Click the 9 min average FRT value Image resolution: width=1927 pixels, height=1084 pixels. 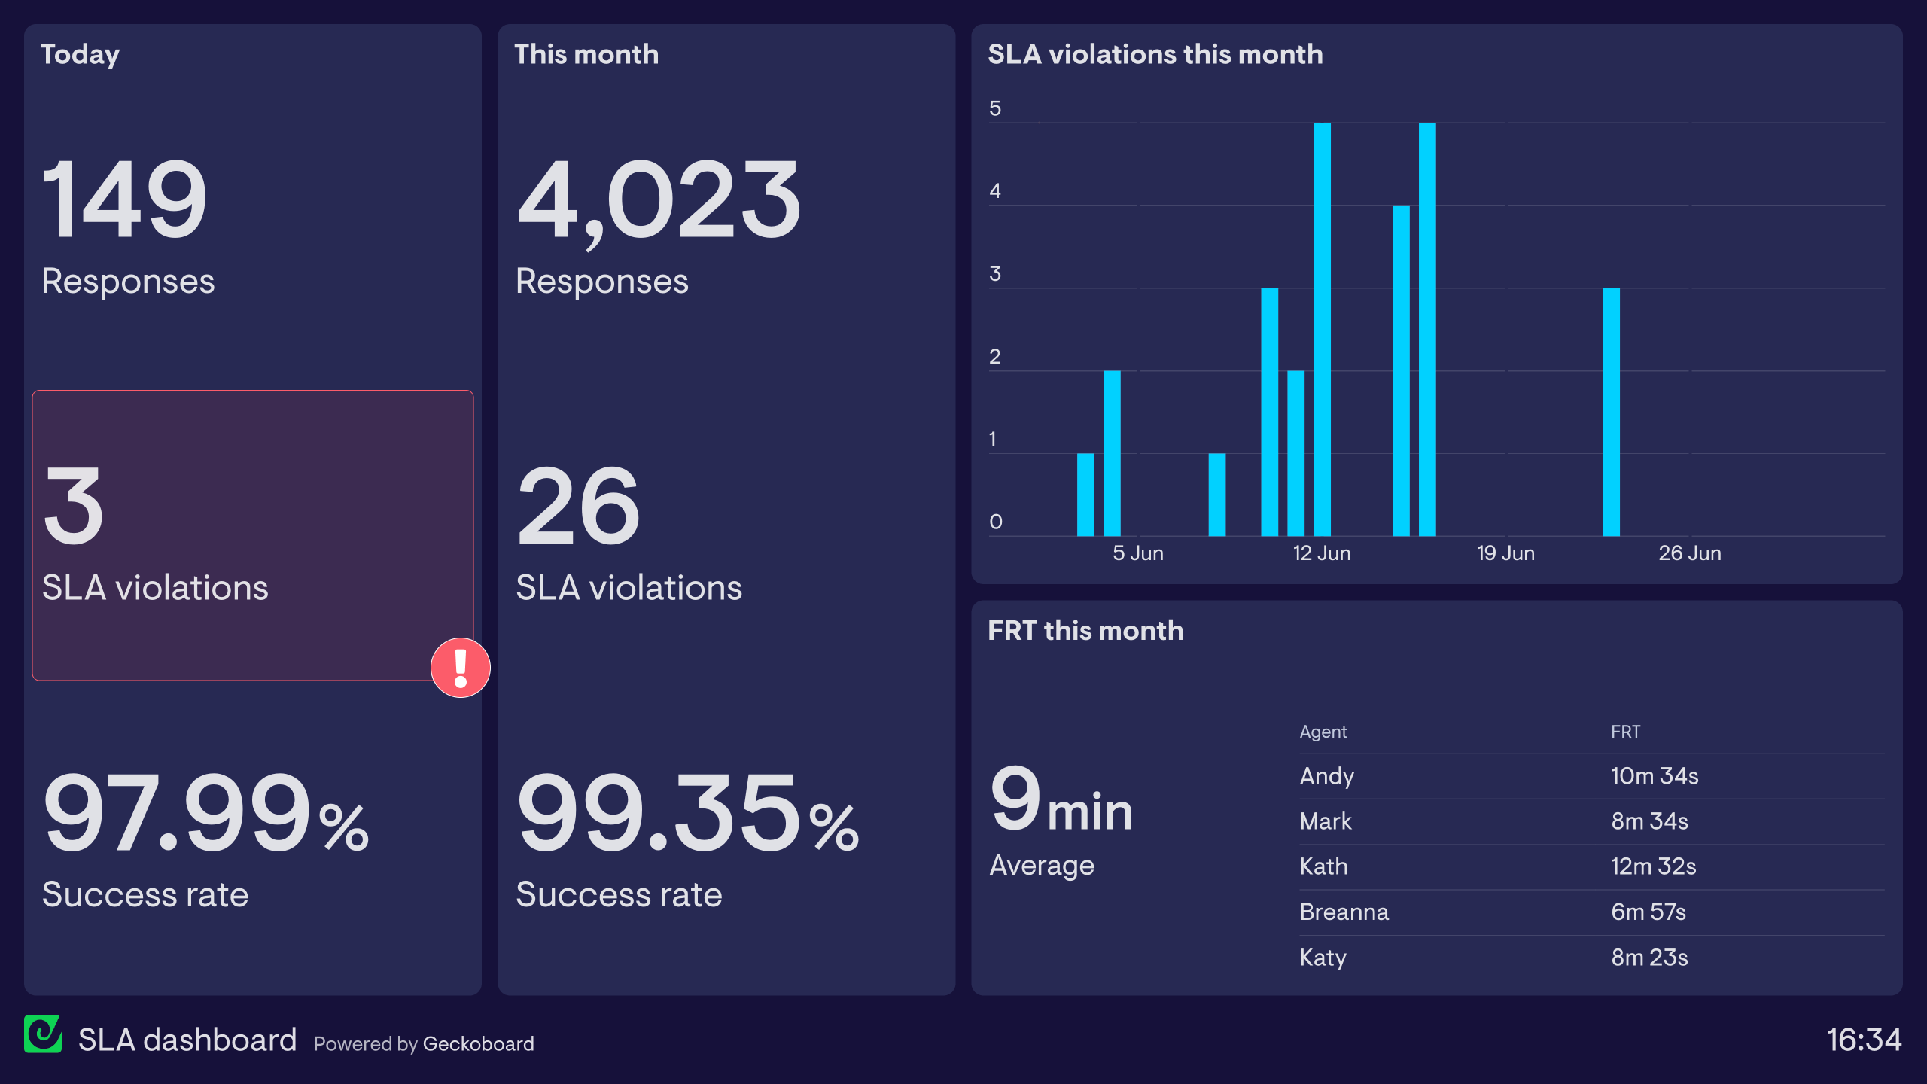click(1061, 799)
